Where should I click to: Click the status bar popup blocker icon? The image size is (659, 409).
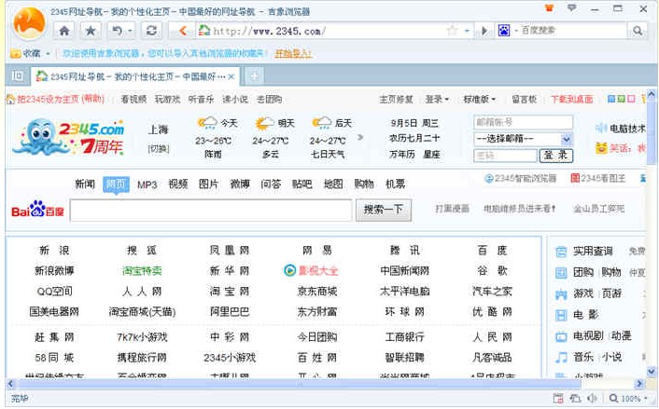[x=558, y=399]
